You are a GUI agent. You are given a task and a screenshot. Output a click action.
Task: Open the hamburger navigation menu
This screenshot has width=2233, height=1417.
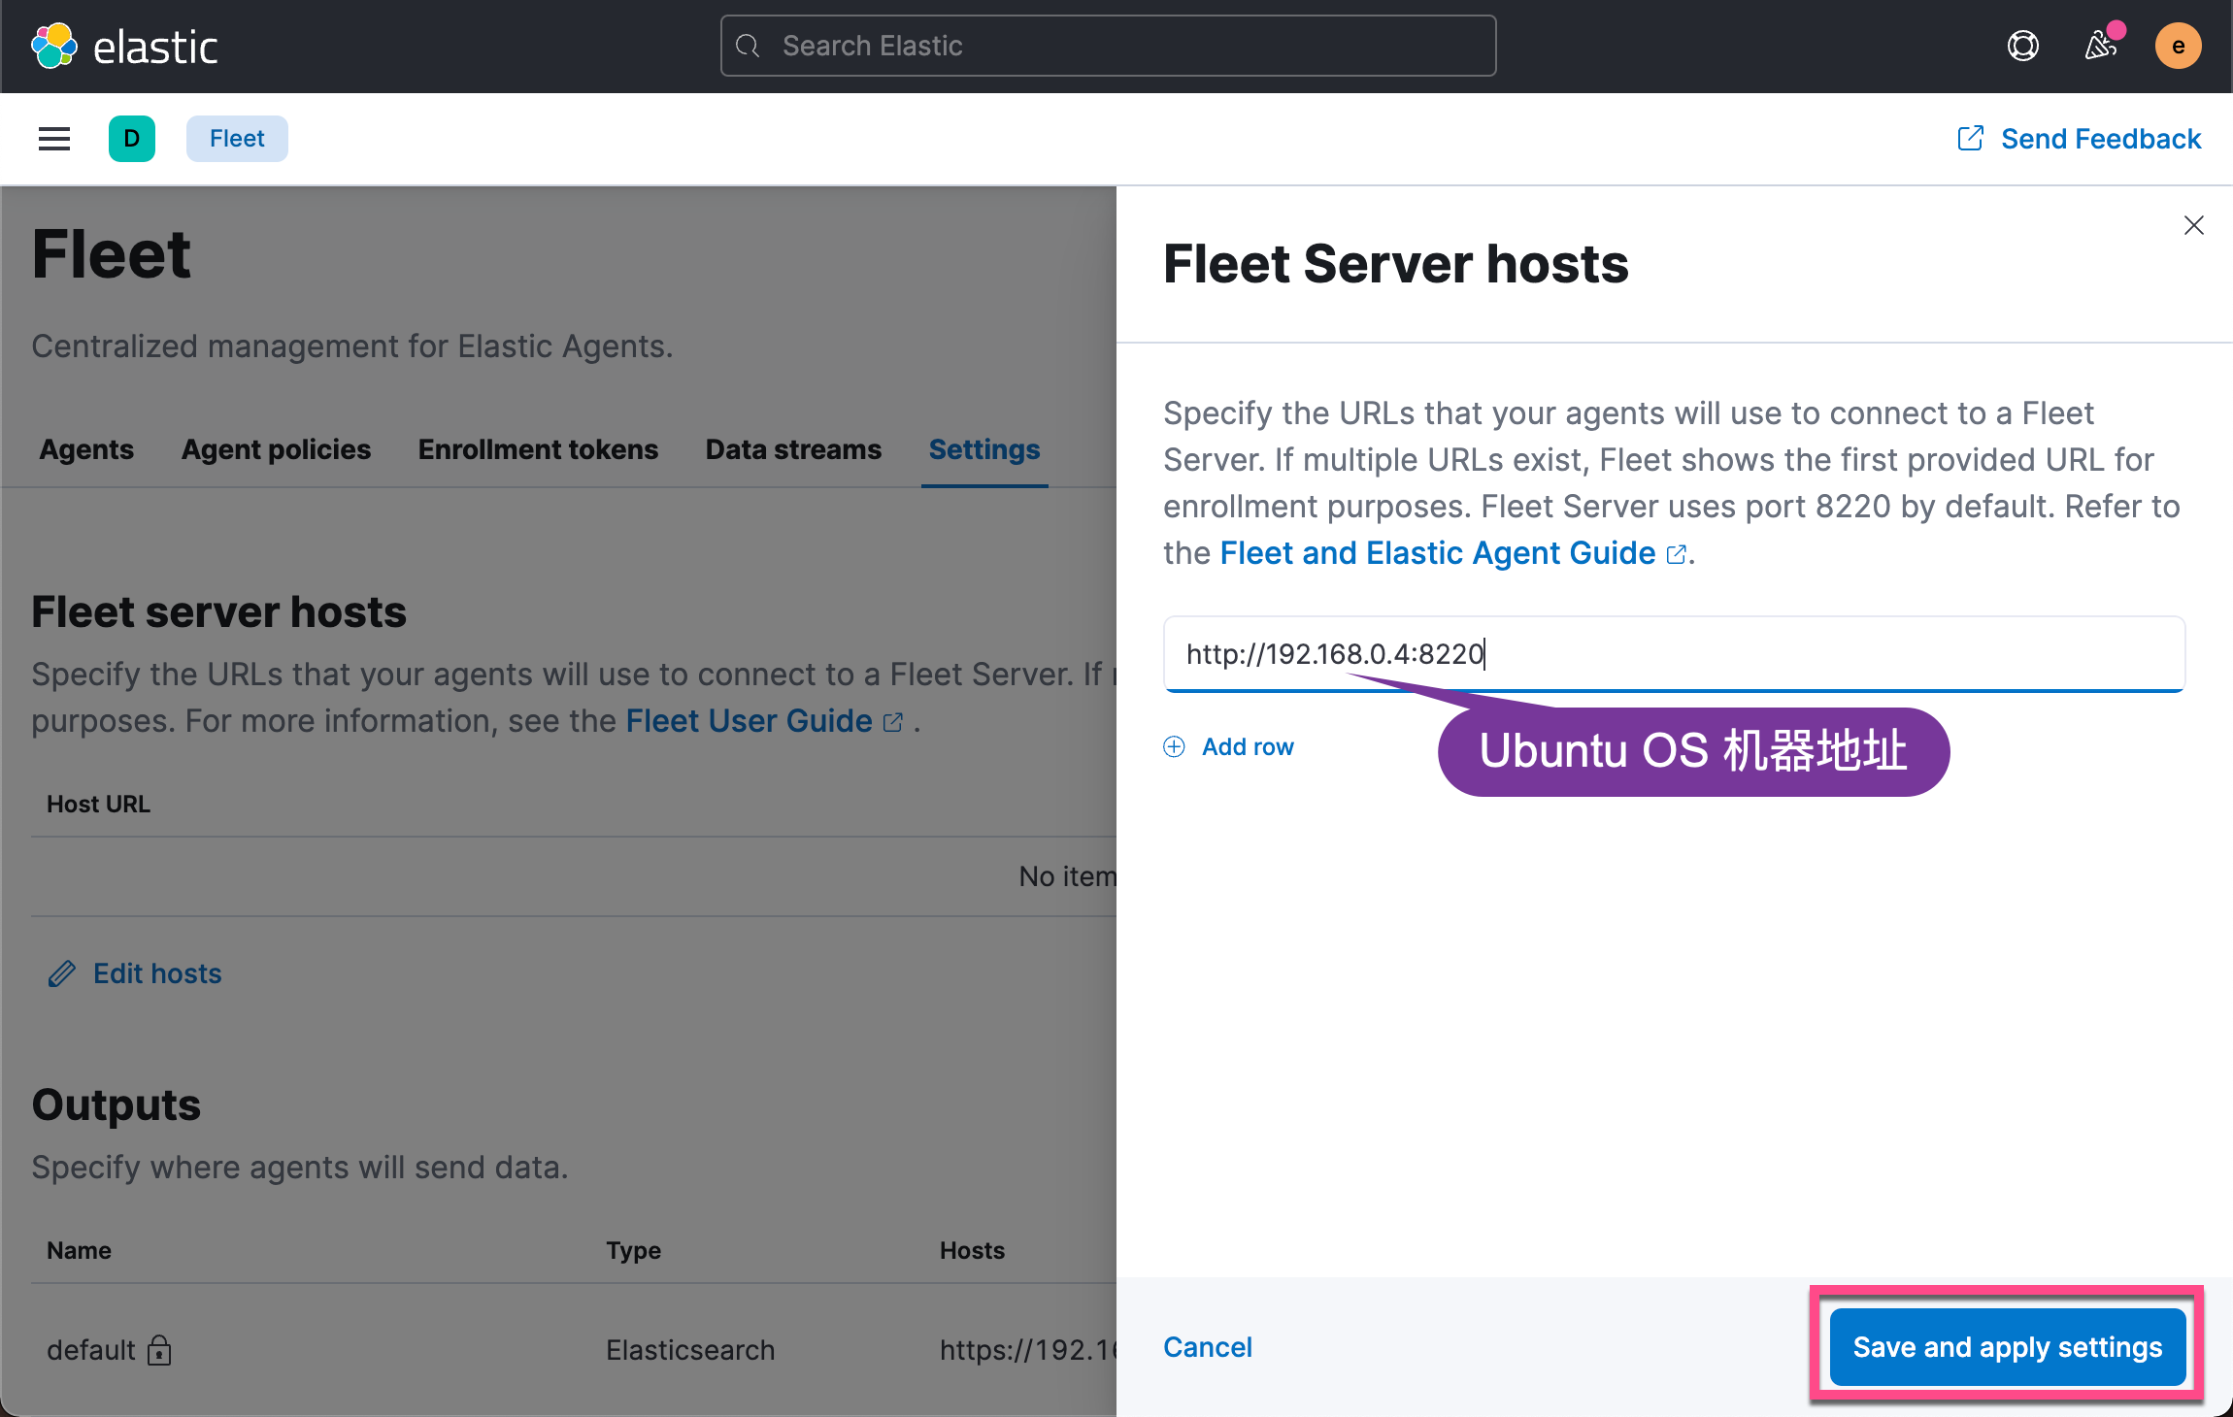[54, 139]
